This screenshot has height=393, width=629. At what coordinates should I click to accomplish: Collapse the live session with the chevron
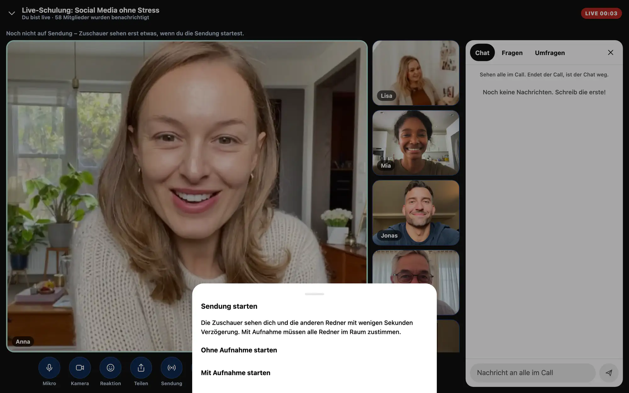click(12, 13)
